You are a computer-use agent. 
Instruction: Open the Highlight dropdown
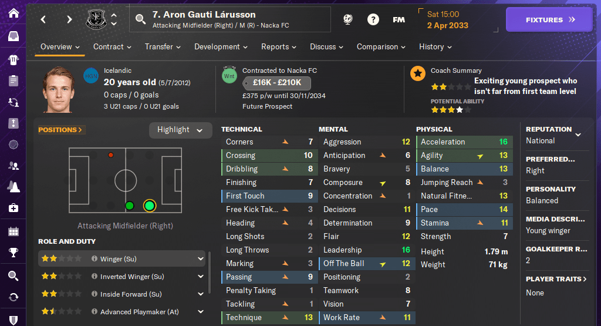tap(180, 130)
